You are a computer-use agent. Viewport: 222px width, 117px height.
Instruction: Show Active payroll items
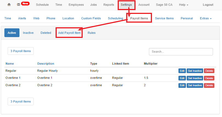(12, 33)
